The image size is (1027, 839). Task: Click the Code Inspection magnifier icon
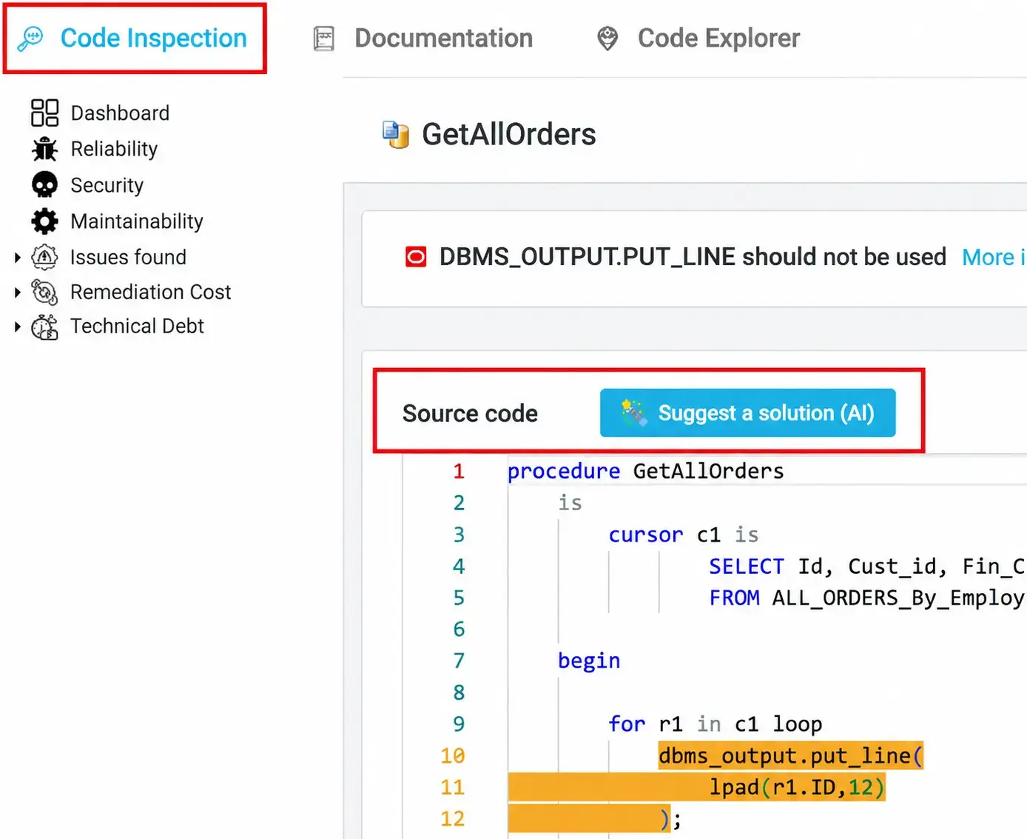[31, 39]
